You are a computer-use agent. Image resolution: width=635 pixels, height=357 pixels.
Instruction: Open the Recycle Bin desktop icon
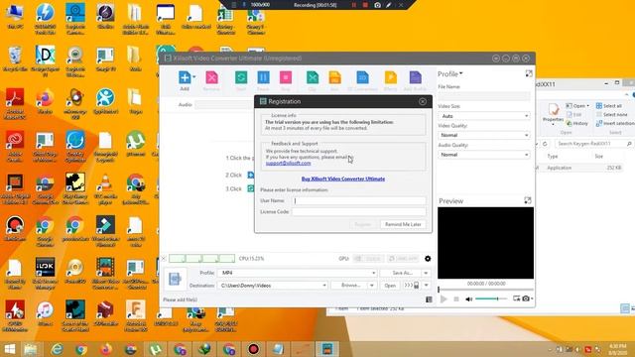point(15,59)
